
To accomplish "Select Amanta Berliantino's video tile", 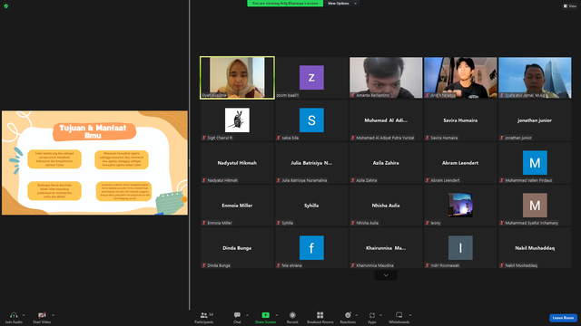I will point(386,78).
